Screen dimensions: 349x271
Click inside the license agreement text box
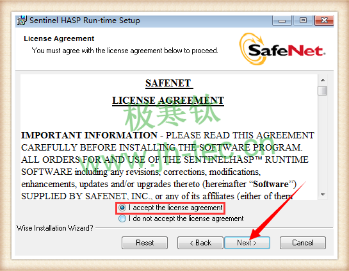168,137
